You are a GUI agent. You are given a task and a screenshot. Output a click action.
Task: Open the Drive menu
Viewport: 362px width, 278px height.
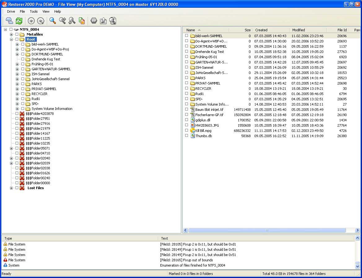11,11
